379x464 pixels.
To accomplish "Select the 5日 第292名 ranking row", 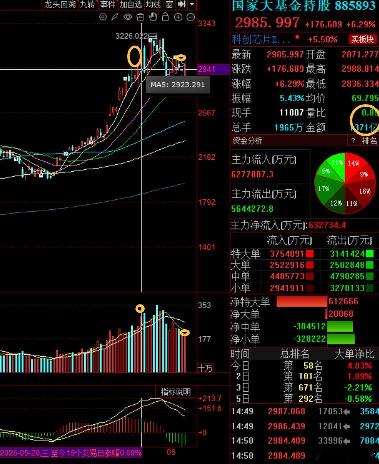I will point(305,398).
